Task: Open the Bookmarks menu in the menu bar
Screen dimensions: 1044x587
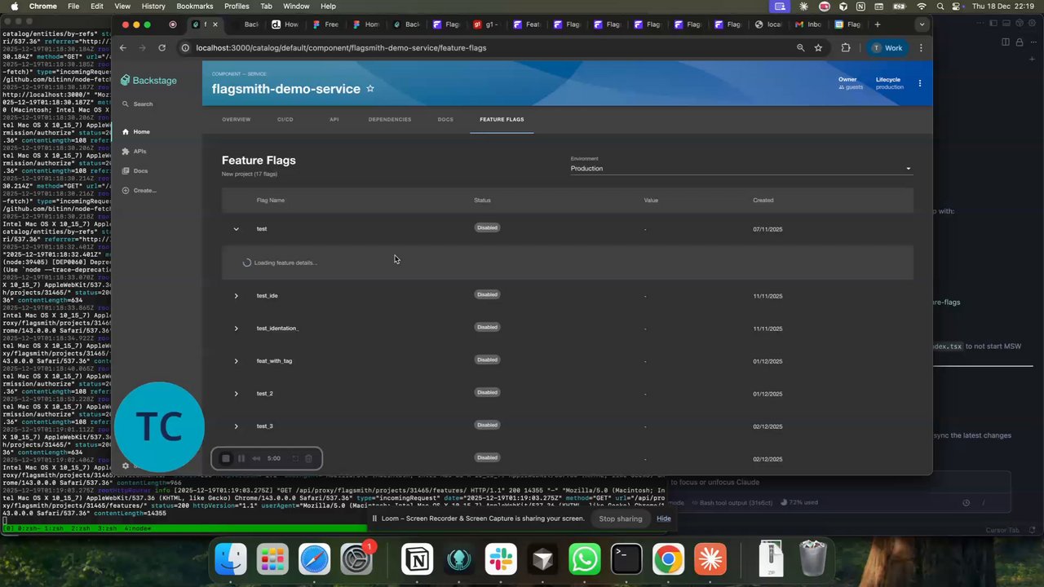Action: click(x=195, y=6)
